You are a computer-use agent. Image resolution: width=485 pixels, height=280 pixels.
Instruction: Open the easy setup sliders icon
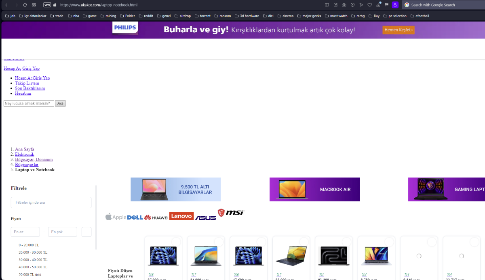click(x=387, y=5)
